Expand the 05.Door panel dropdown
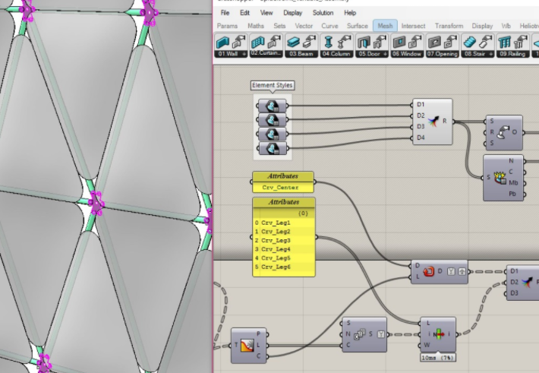The height and width of the screenshot is (373, 539). pos(372,54)
